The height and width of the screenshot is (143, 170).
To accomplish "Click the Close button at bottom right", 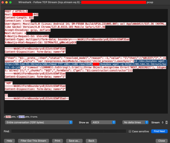I will pyautogui.click(x=162, y=141).
